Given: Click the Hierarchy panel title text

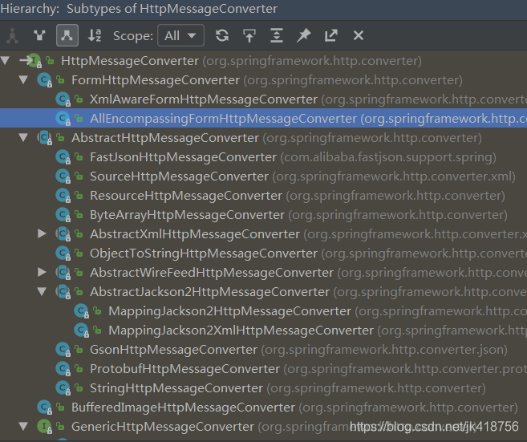Looking at the screenshot, I should (x=139, y=9).
